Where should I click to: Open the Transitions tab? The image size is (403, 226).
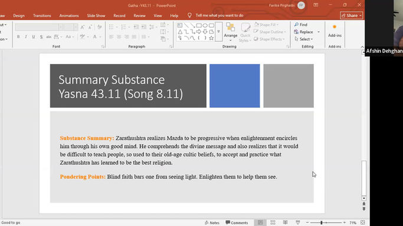pos(42,16)
